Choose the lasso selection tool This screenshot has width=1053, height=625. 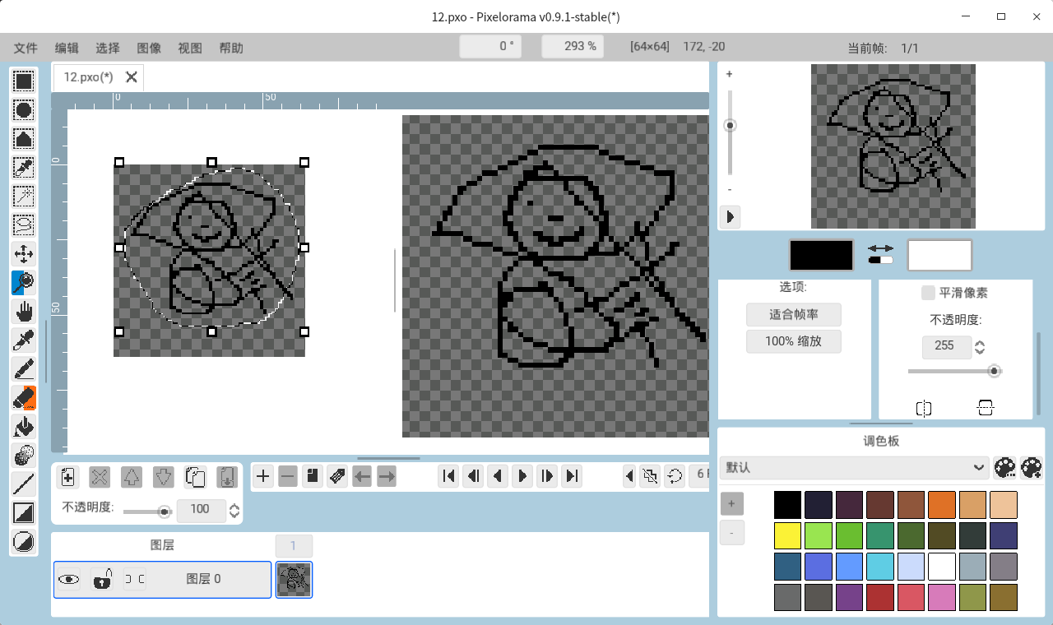pos(24,224)
